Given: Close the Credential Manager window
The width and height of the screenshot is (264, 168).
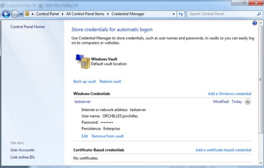Looking at the screenshot, I should [x=256, y=3].
